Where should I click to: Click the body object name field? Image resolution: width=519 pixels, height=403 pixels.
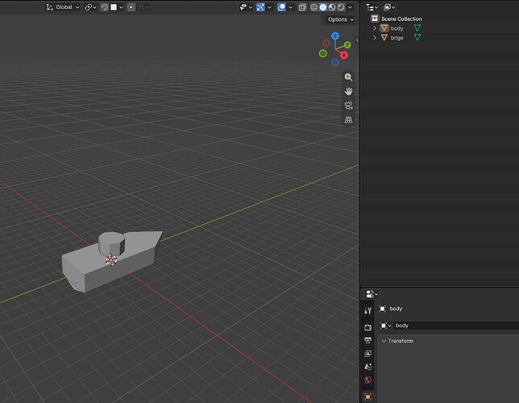[456, 326]
